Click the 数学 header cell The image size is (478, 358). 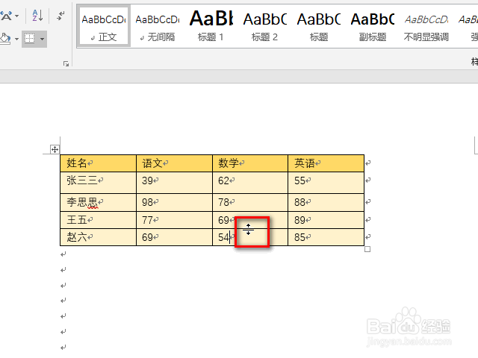point(250,163)
